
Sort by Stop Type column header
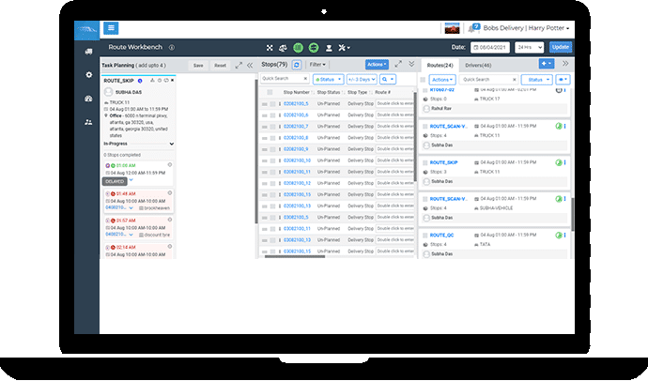[x=357, y=93]
